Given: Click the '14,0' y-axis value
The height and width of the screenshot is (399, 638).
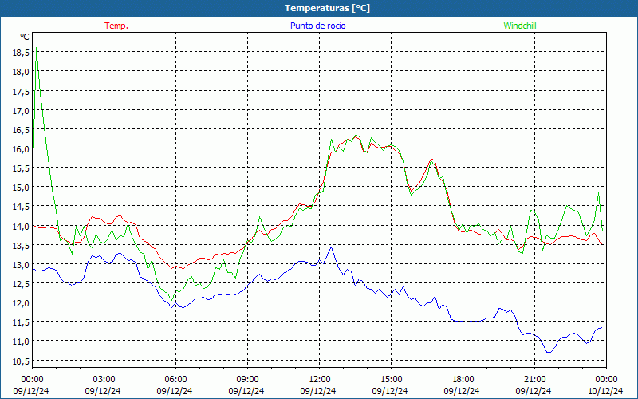Looking at the screenshot, I should click(x=21, y=227).
